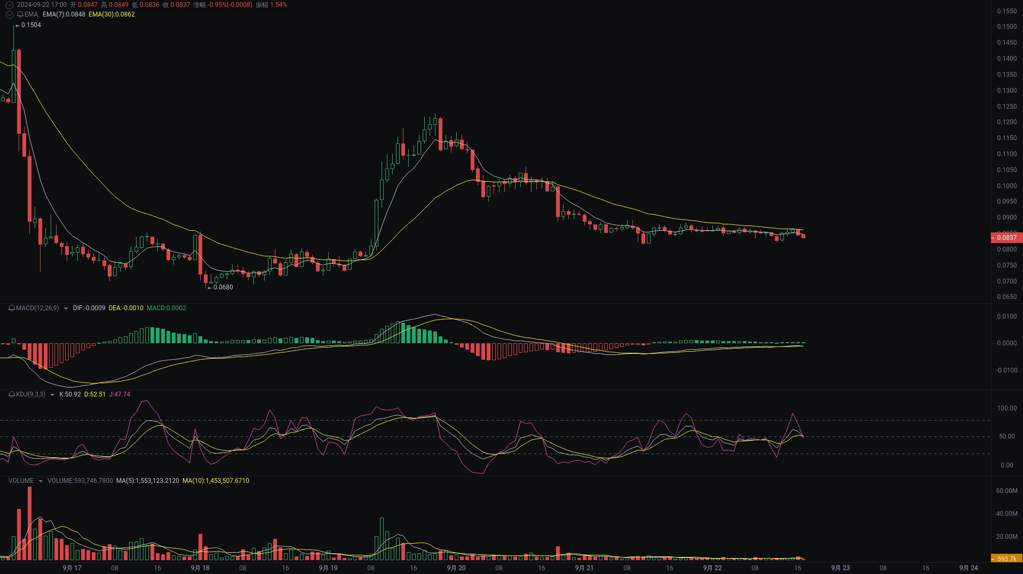The image size is (1023, 574).
Task: Select the EMA indicator label
Action: tap(31, 14)
